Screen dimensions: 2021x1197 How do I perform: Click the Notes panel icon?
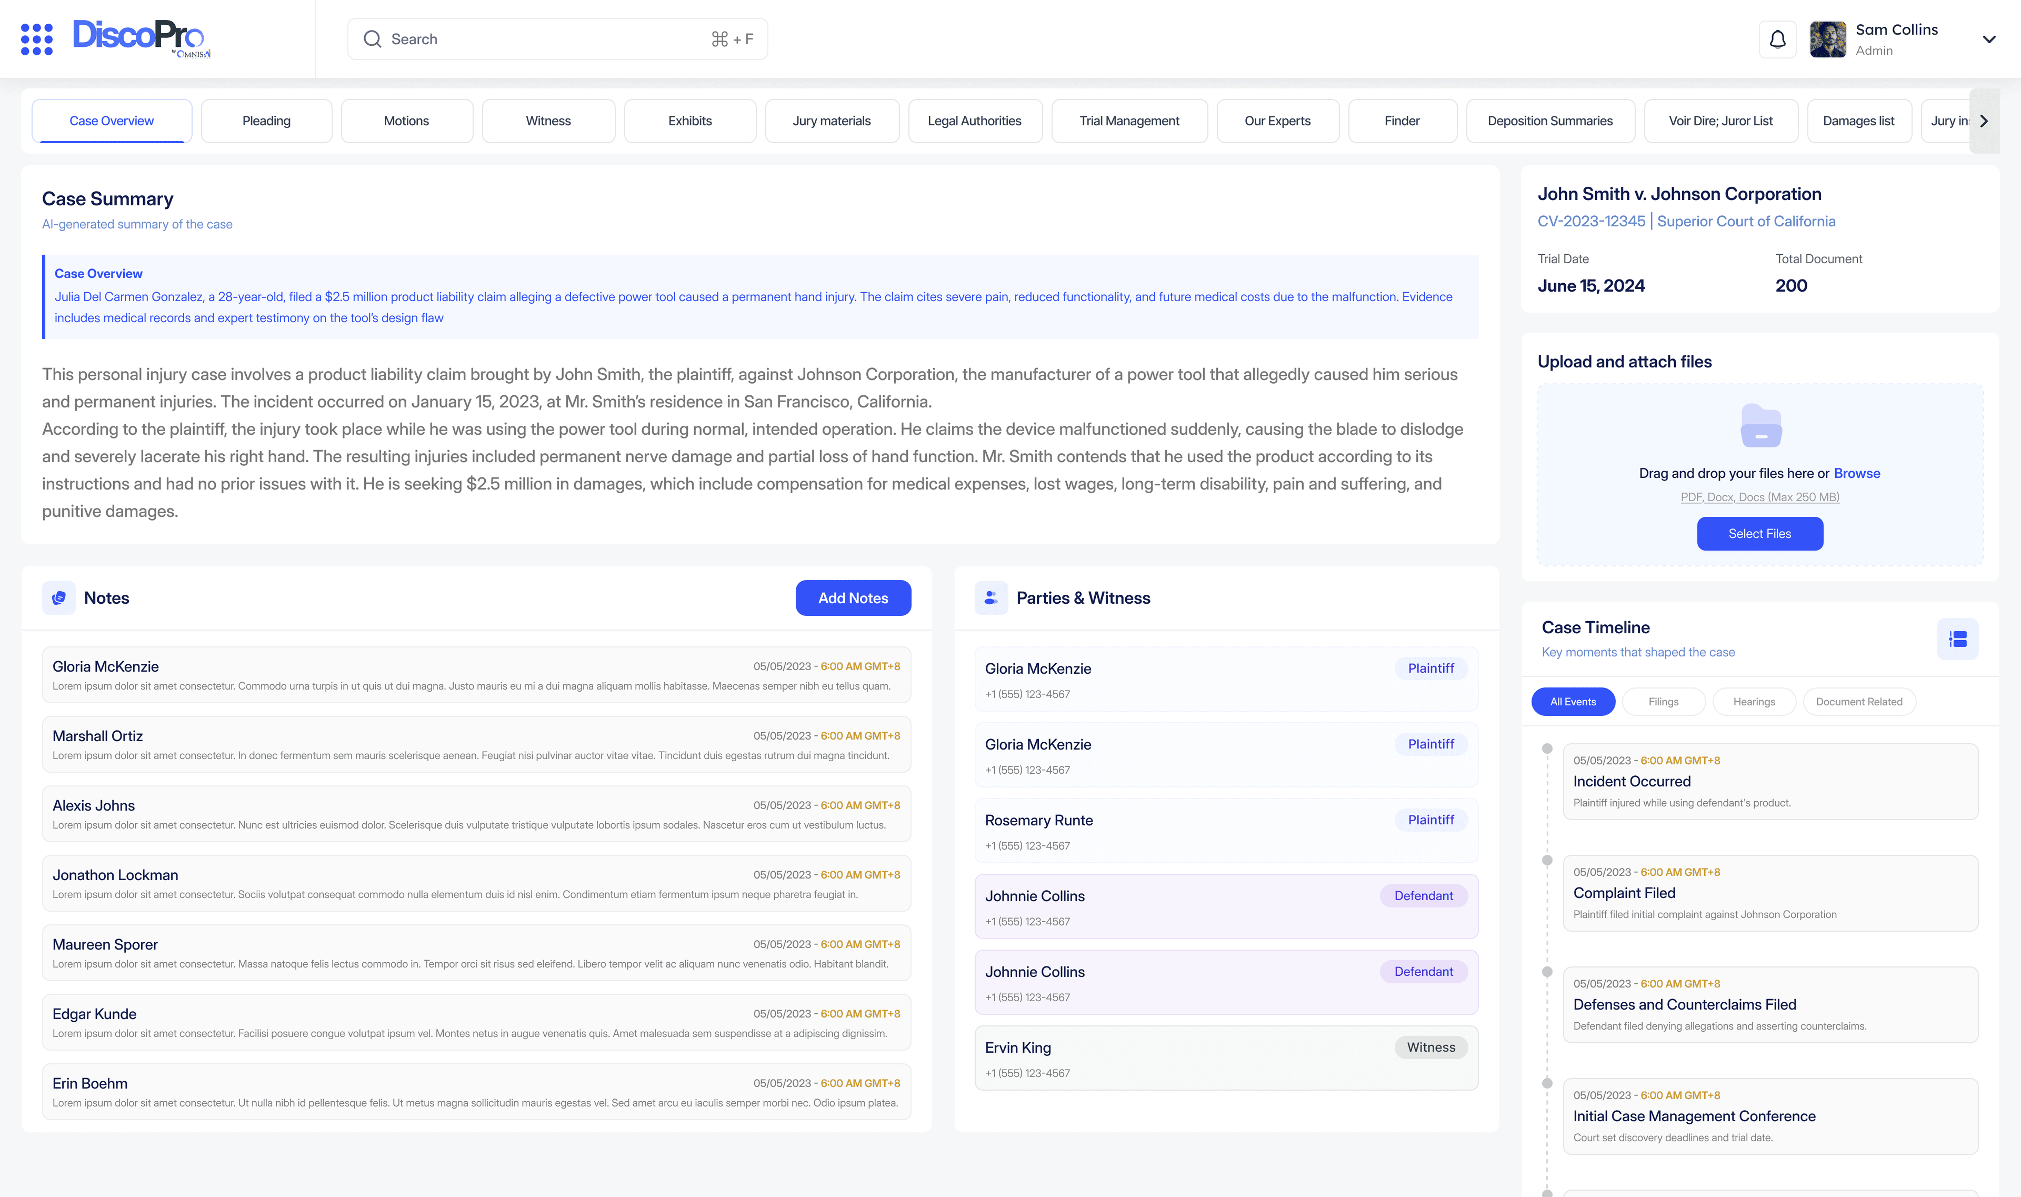click(x=59, y=597)
